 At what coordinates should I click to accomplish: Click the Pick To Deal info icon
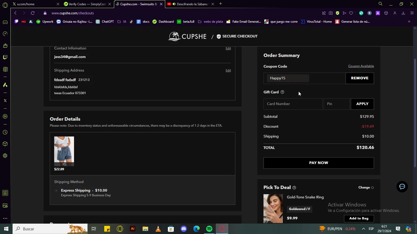point(294,188)
